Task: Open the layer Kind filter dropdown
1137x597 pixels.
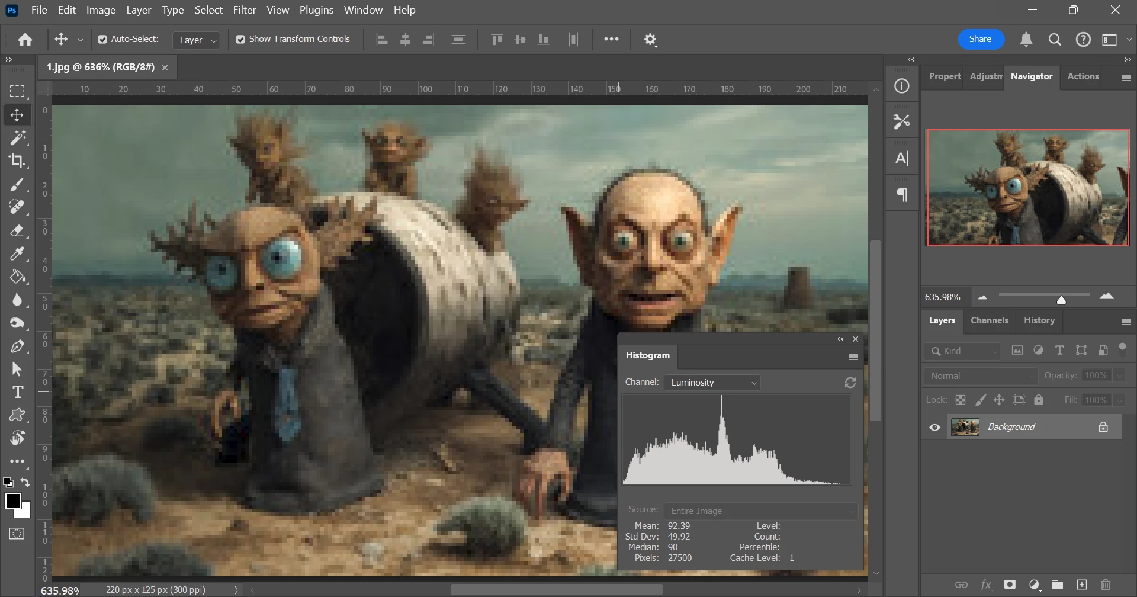Action: pos(962,351)
